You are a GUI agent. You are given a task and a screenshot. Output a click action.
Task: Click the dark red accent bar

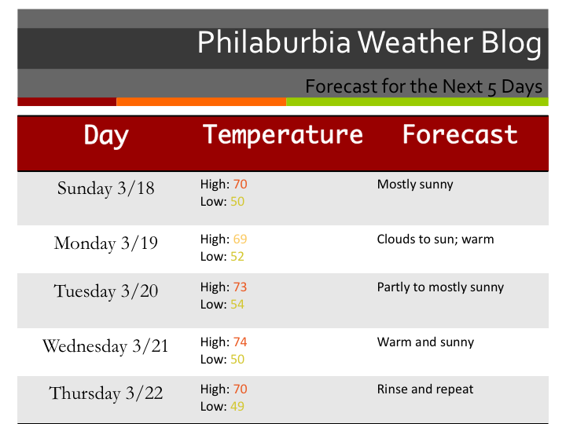tap(67, 101)
